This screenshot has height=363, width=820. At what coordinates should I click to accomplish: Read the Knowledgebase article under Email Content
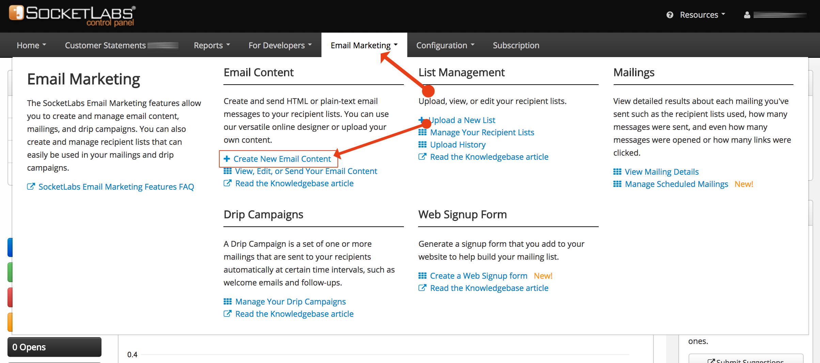pyautogui.click(x=294, y=183)
